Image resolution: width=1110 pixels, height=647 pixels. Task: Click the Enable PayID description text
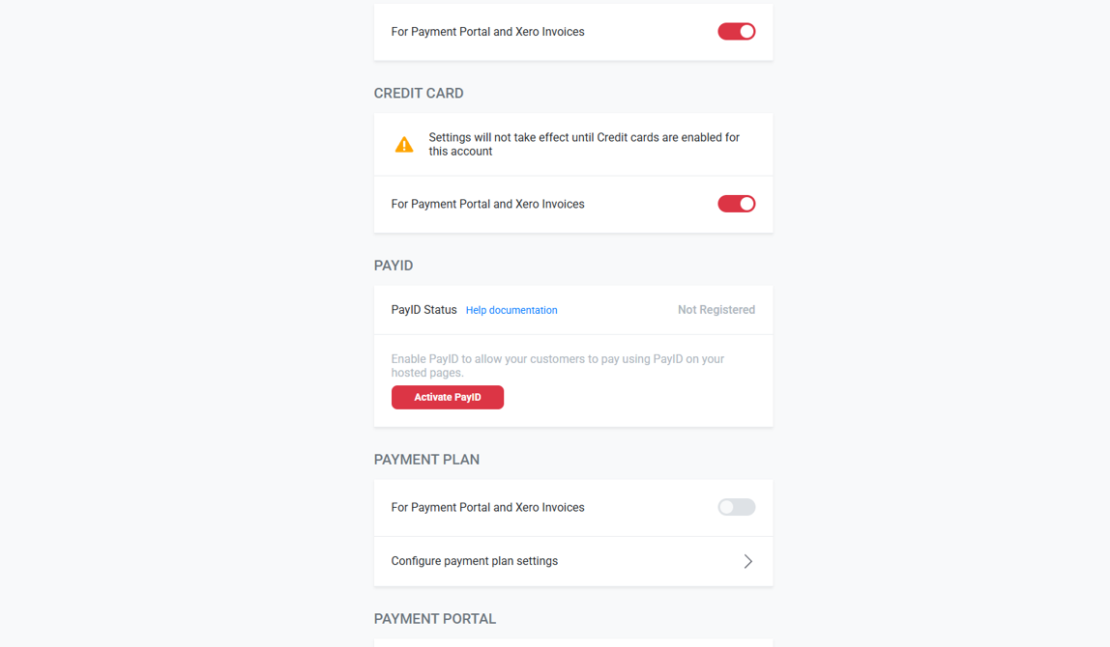557,365
